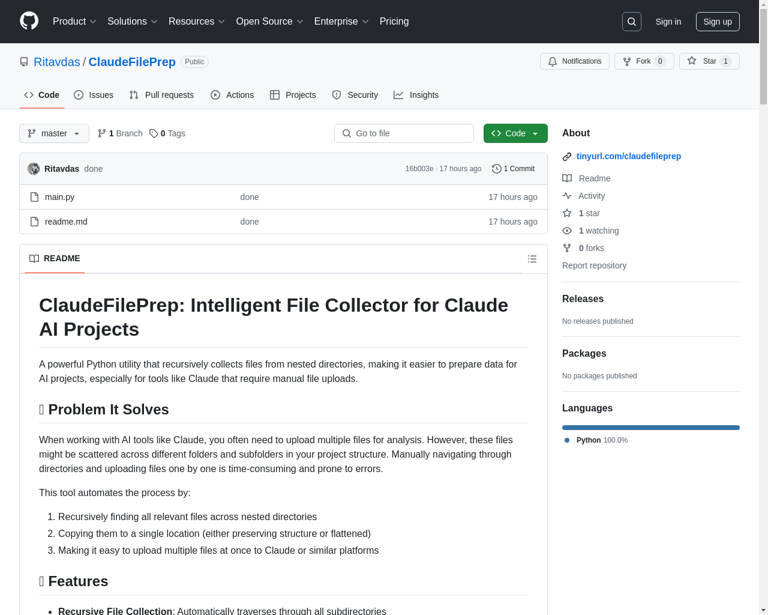Viewport: 768px width, 615px height.
Task: View the 1 star link
Action: (581, 213)
